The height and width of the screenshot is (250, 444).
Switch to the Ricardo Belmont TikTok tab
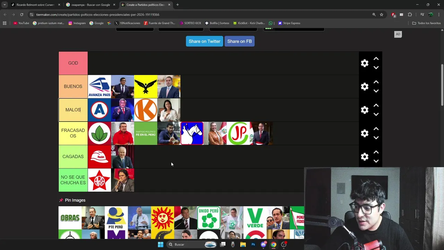(x=35, y=5)
